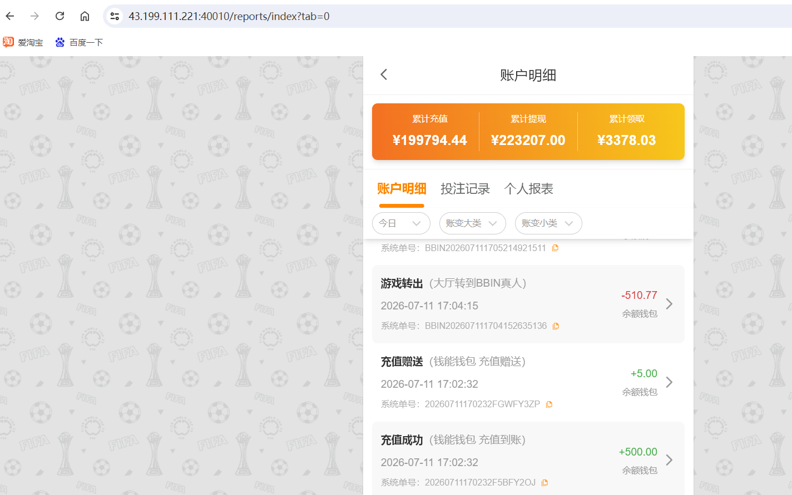This screenshot has width=792, height=495.
Task: Click the (大厅转到BBIN真人) description text
Action: click(x=478, y=283)
